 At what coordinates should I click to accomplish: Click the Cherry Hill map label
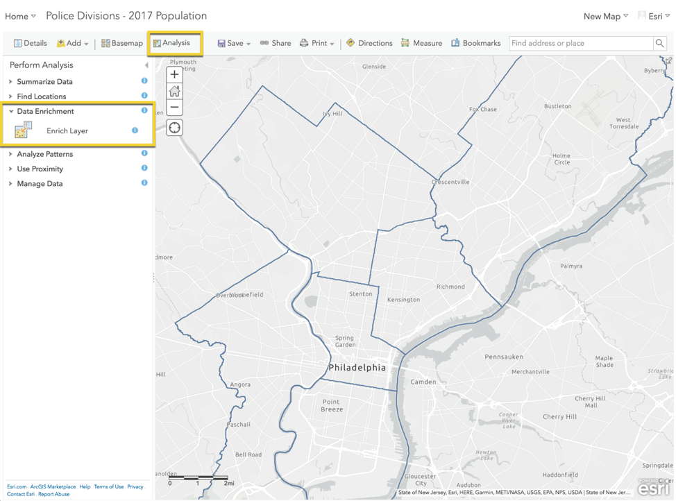(x=559, y=417)
